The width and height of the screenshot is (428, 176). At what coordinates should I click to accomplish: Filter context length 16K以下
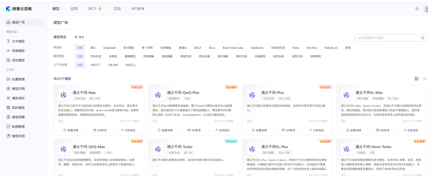pyautogui.click(x=95, y=65)
